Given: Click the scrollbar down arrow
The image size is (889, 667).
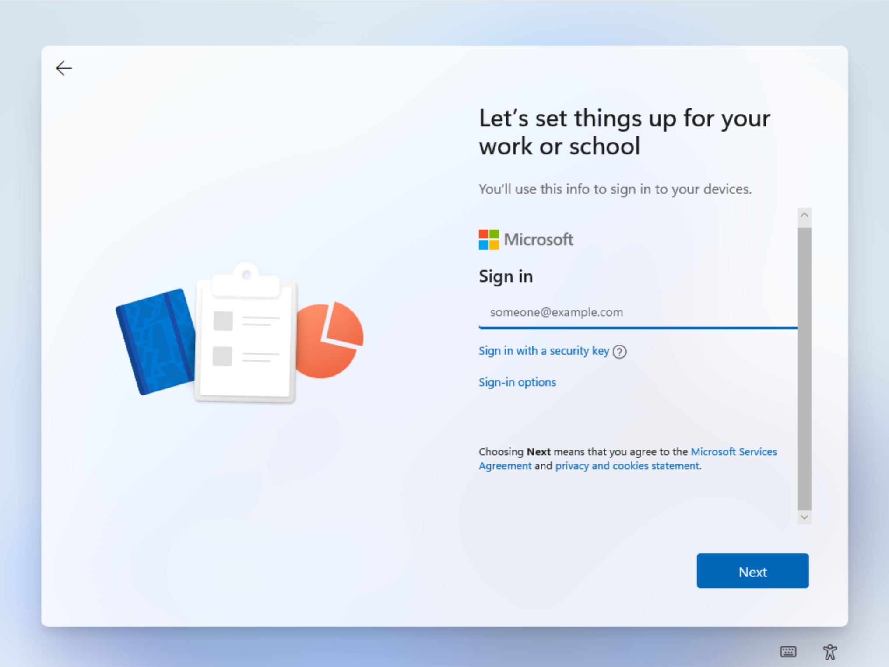Looking at the screenshot, I should click(x=804, y=517).
